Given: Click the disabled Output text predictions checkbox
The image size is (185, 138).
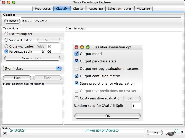Looking at the screenshot, I should pos(77,91).
